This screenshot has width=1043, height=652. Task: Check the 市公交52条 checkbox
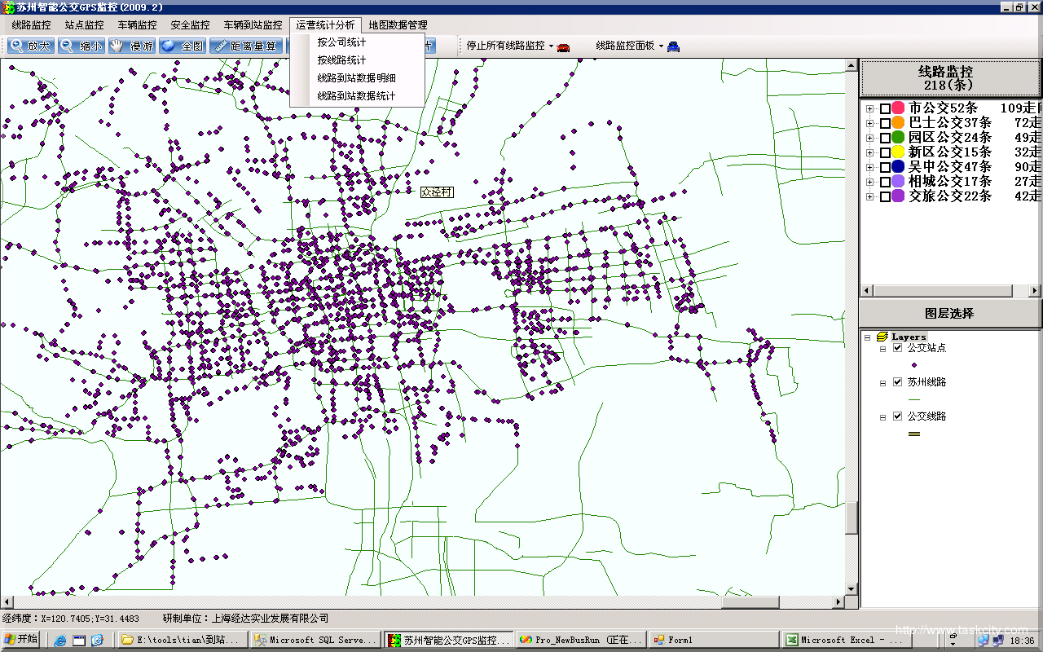point(885,108)
